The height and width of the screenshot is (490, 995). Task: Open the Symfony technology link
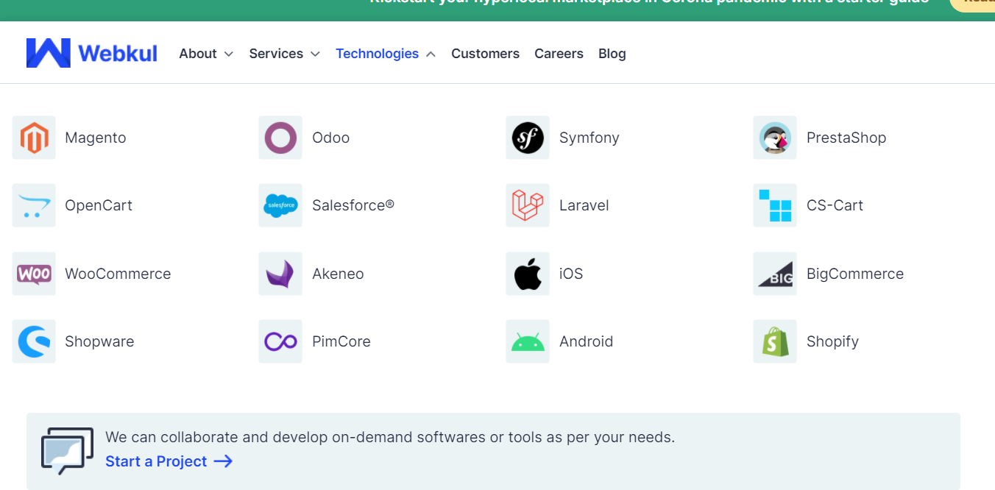[x=589, y=138]
